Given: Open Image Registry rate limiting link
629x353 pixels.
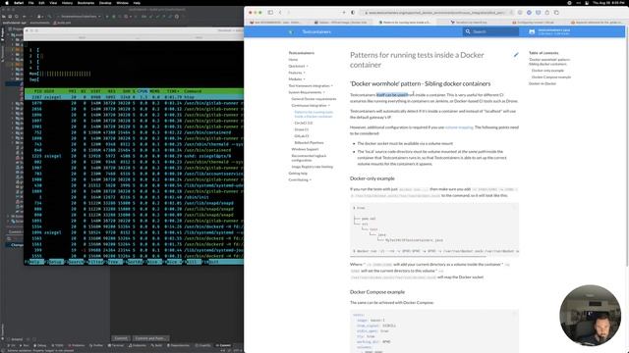Looking at the screenshot, I should click(313, 167).
